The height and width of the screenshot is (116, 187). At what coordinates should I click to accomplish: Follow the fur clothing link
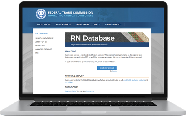(x=69, y=82)
